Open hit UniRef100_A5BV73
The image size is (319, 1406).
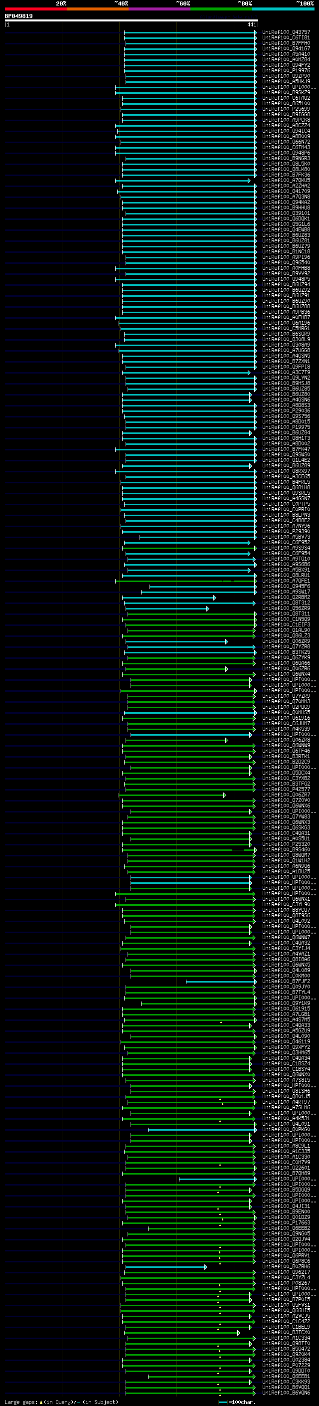pyautogui.click(x=286, y=537)
